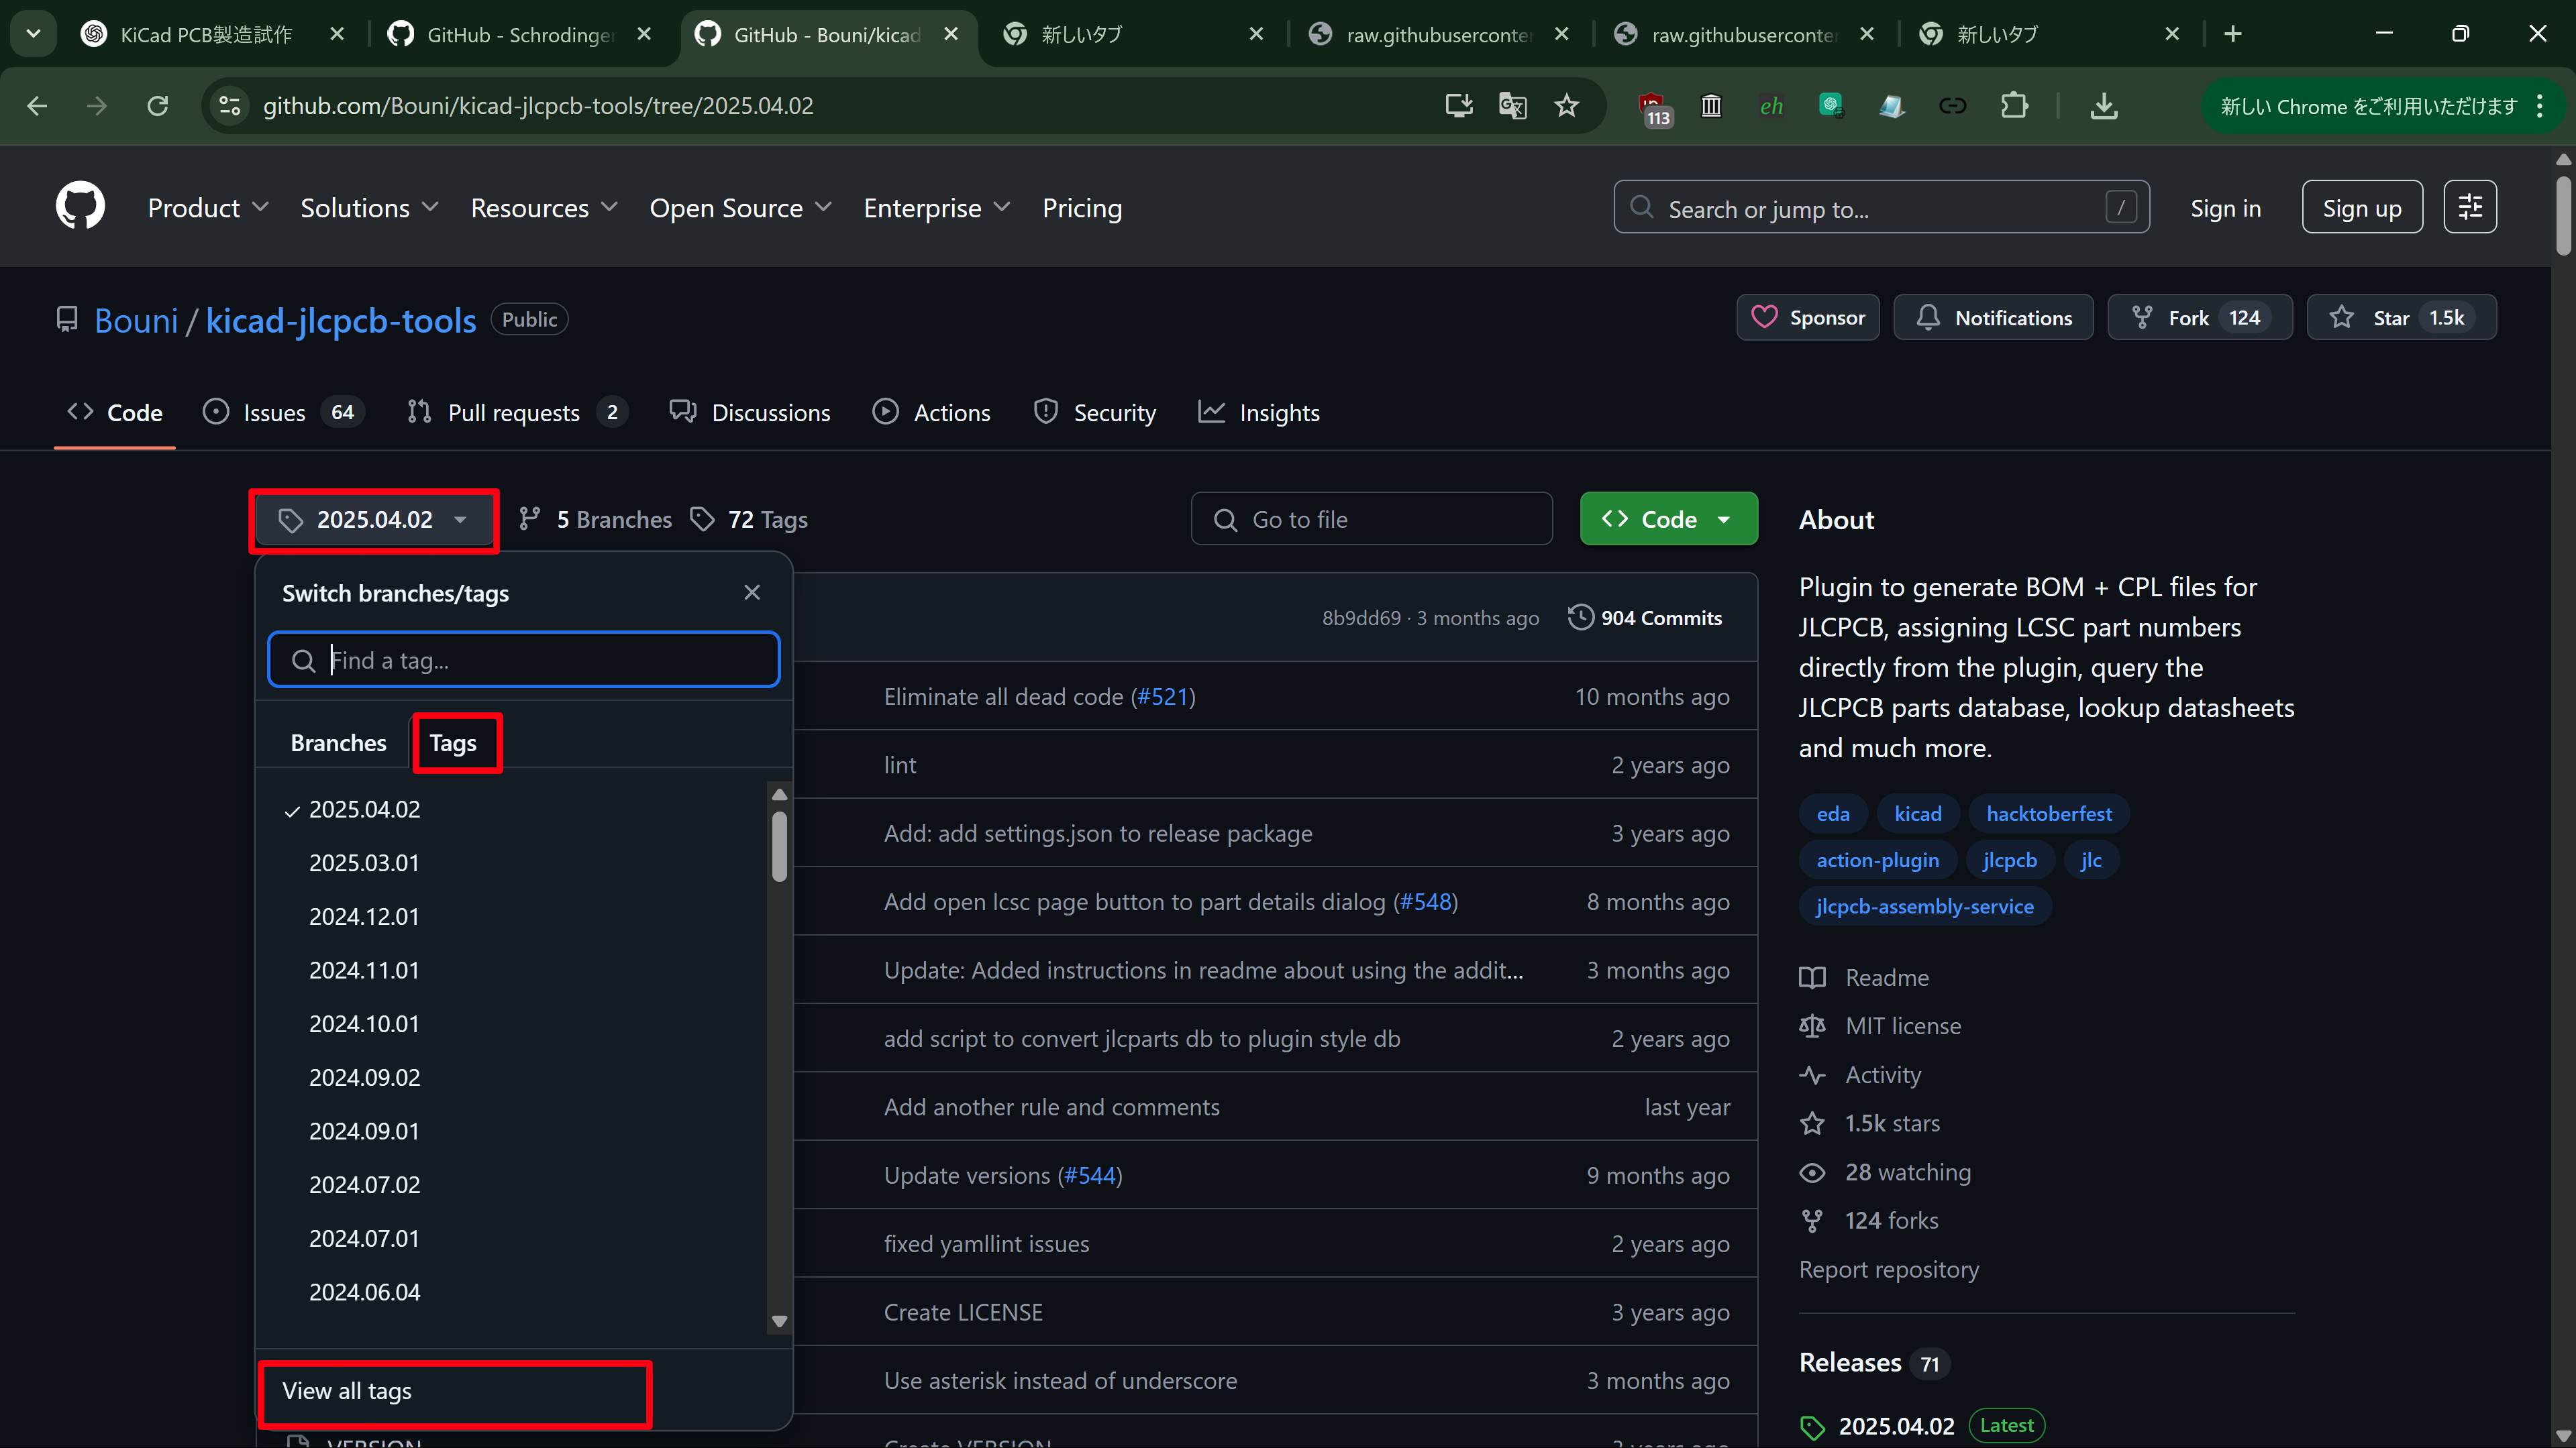This screenshot has width=2576, height=1448.
Task: Click the Search or jump to field
Action: click(1881, 207)
